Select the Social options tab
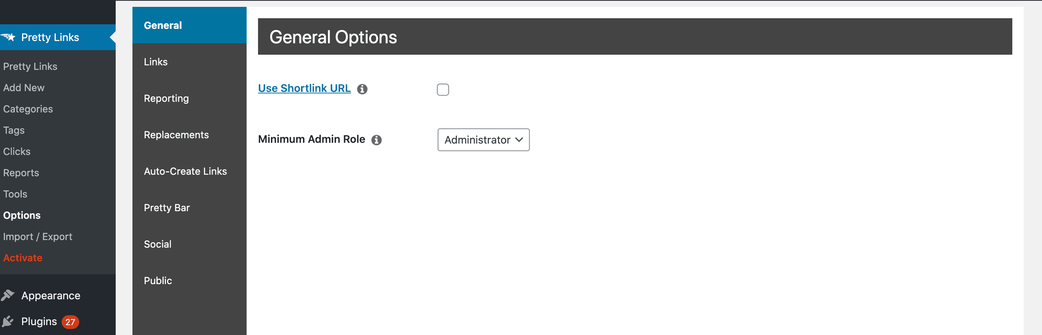 (x=189, y=244)
